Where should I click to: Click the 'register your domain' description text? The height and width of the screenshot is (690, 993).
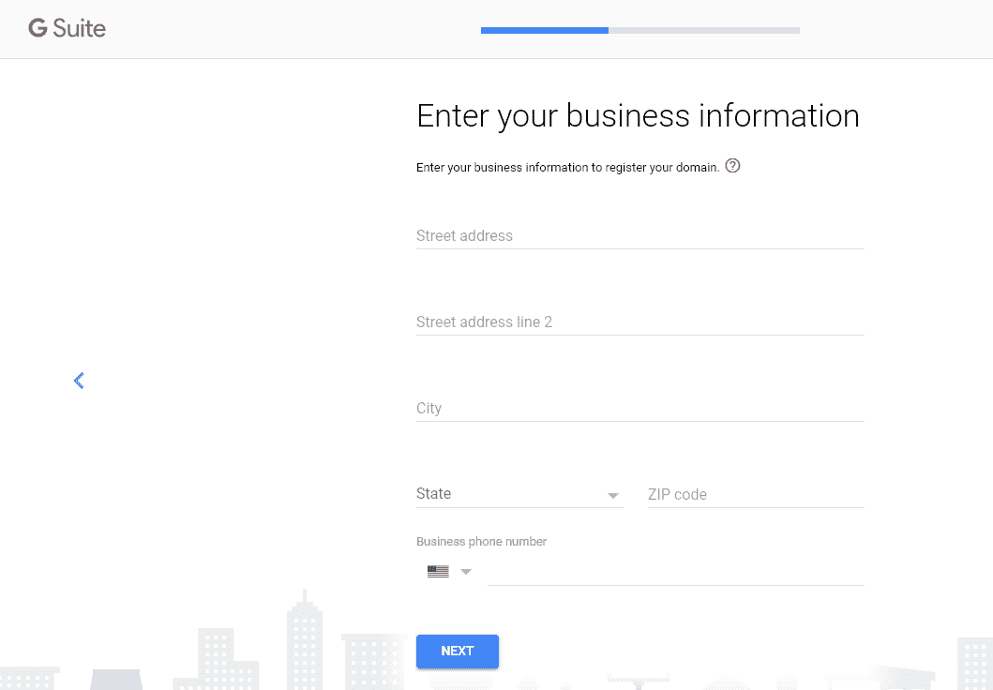point(568,168)
